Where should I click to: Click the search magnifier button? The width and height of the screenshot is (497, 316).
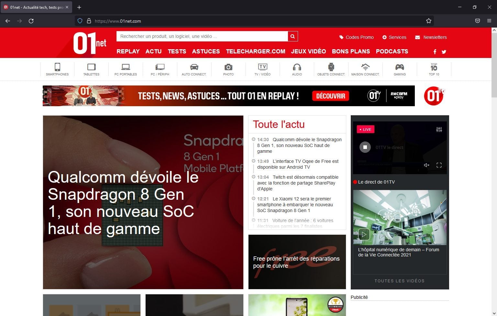coord(293,36)
